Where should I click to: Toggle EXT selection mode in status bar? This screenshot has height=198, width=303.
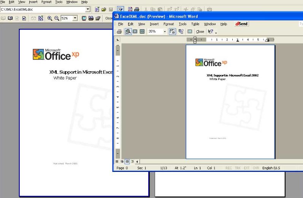(x=246, y=168)
